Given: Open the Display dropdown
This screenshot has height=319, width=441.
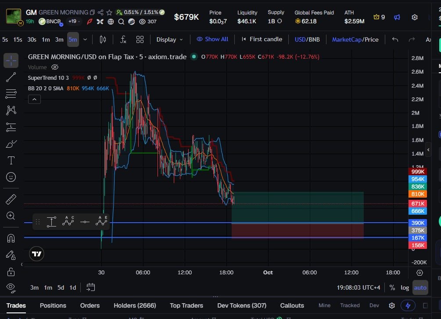Looking at the screenshot, I should [x=169, y=39].
